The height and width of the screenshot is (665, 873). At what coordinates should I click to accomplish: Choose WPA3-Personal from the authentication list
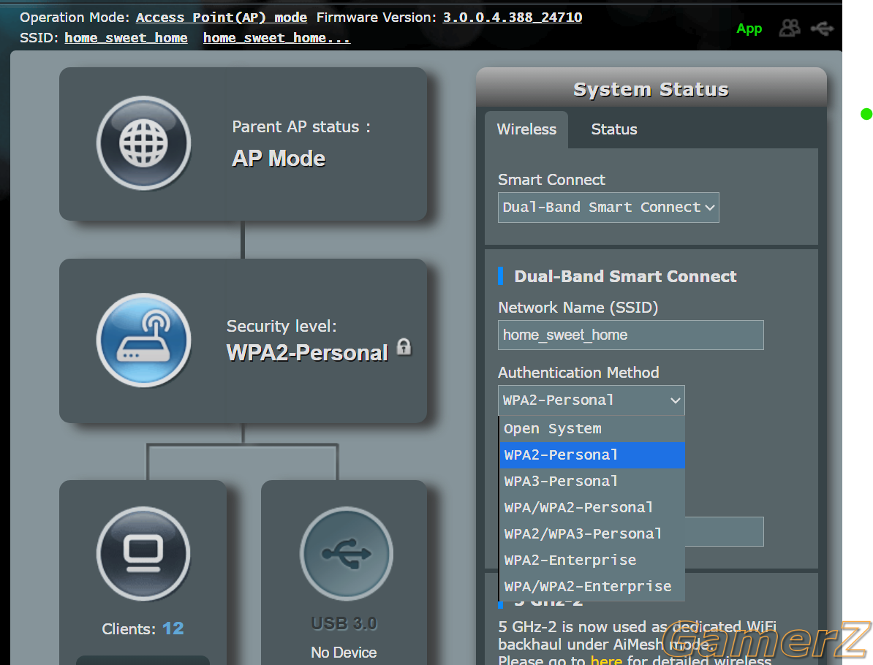pyautogui.click(x=592, y=482)
